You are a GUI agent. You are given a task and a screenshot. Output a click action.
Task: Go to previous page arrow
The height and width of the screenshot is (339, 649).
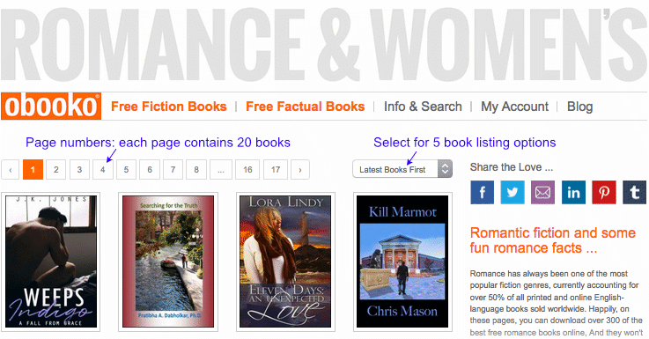click(x=11, y=170)
